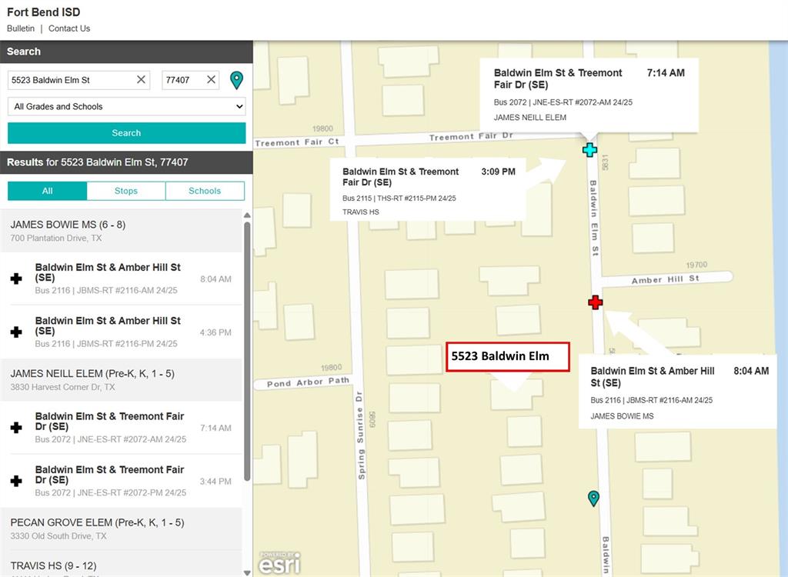Click the cyan bus stop cross at Treemont Fair Dr
This screenshot has width=788, height=577.
(x=589, y=149)
